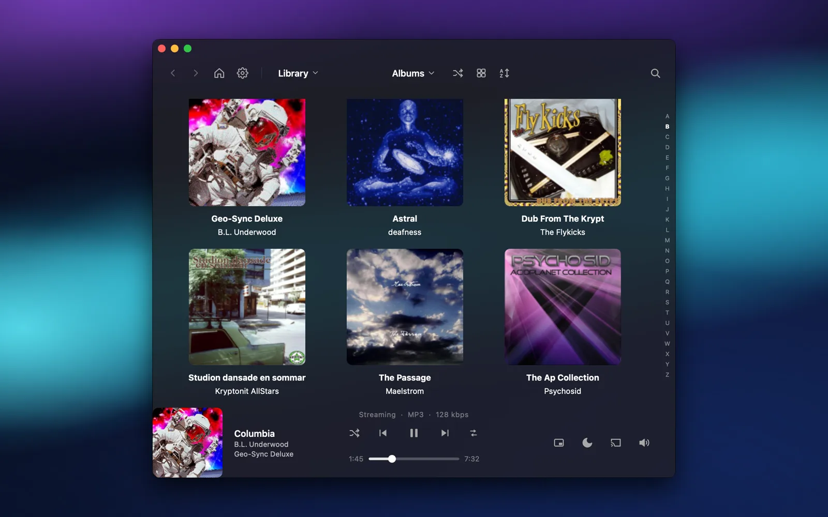Viewport: 828px width, 517px height.
Task: Skip to the previous track
Action: coord(383,433)
